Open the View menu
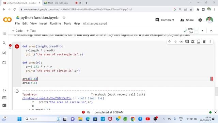 click(33, 24)
